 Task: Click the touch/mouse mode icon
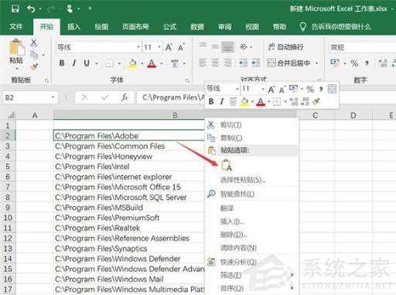coord(70,8)
